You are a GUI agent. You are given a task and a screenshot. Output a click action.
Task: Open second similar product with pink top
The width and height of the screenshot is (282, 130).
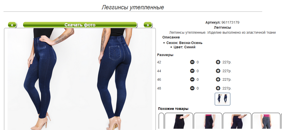[x=208, y=121]
